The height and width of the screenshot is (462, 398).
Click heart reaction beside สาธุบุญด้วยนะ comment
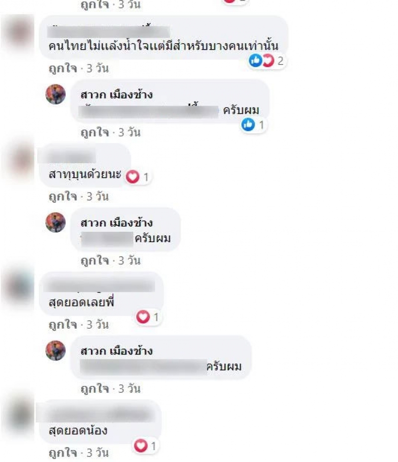point(138,177)
